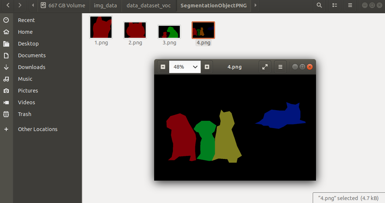Select the 4.png thumbnail
Screen dimensions: 385x203
203,30
